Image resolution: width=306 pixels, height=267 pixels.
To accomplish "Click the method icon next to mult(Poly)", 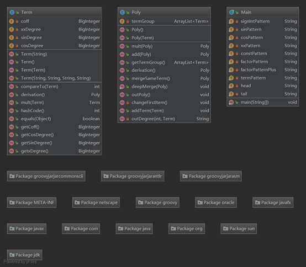I will 122,46.
